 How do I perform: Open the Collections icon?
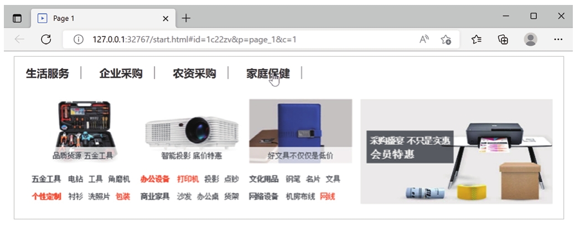point(503,40)
